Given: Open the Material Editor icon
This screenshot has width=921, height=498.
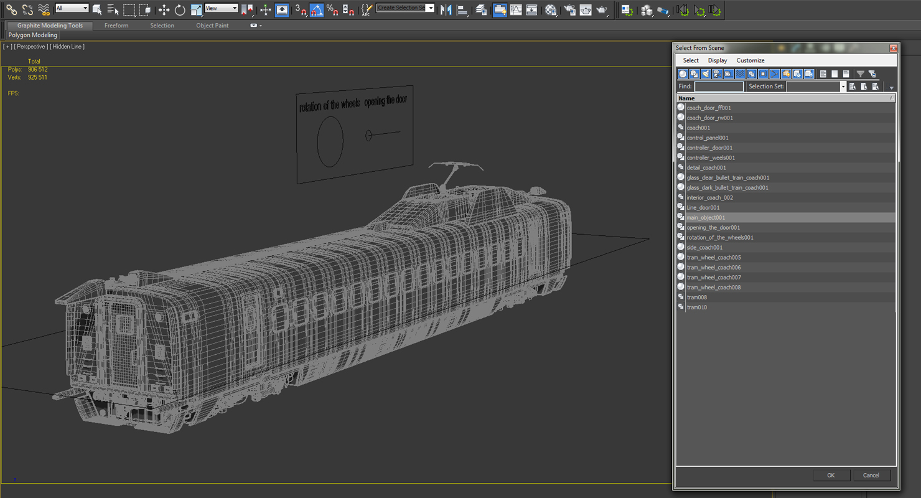Looking at the screenshot, I should click(551, 10).
